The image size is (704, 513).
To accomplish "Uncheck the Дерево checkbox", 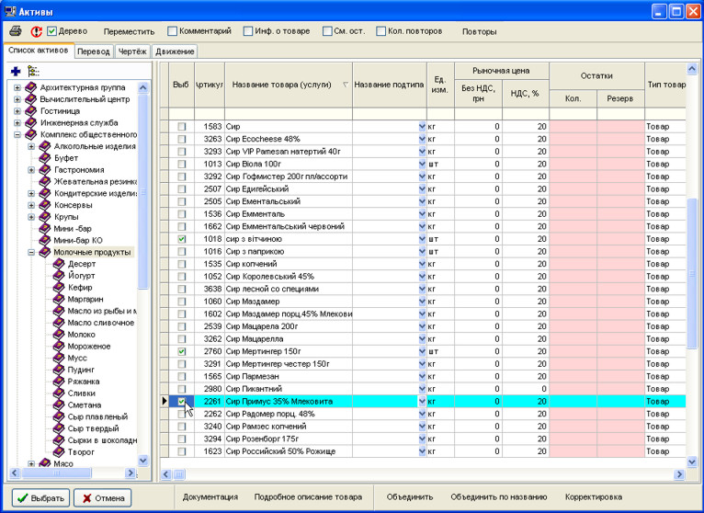I will (x=52, y=31).
